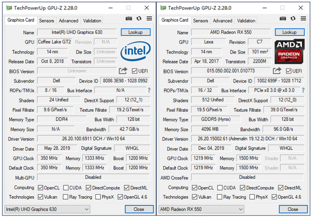This screenshot has height=217, width=312.
Task: Toggle DirectCompute checkbox in Intel window
Action: pos(88,188)
